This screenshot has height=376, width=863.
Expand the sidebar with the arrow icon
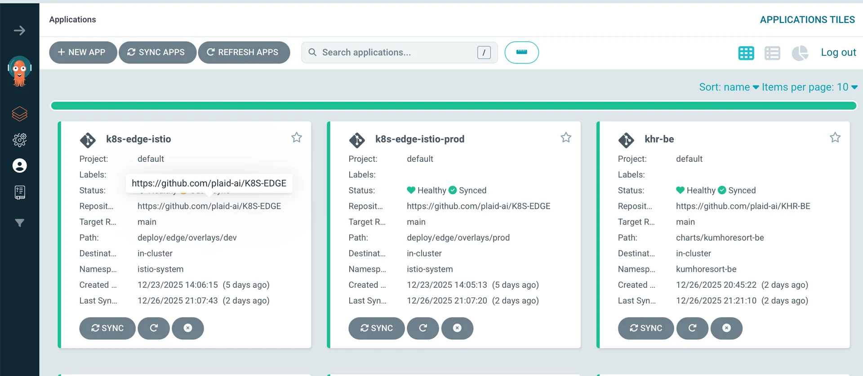[19, 31]
